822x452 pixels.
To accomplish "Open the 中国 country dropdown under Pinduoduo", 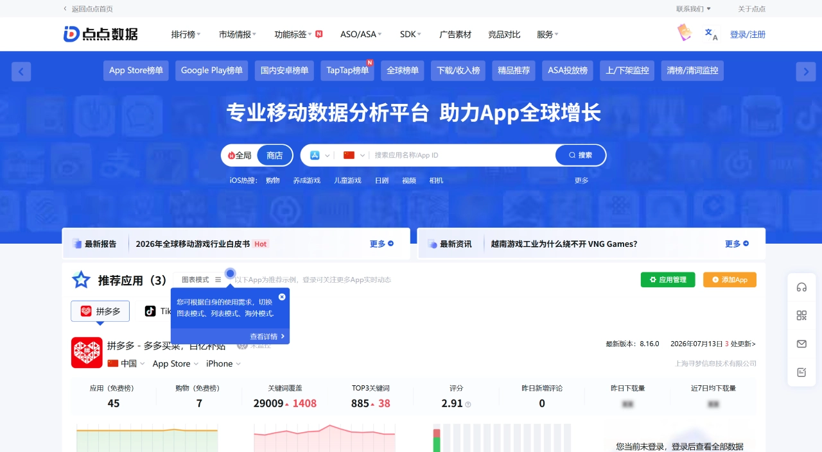I will 127,364.
